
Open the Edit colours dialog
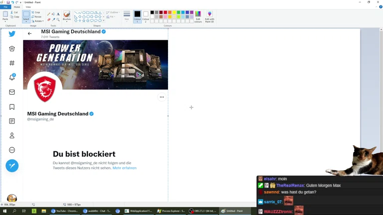click(198, 16)
